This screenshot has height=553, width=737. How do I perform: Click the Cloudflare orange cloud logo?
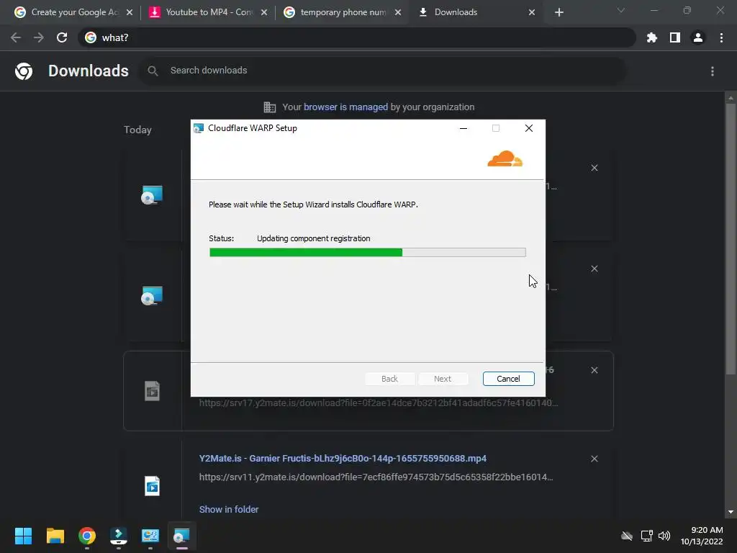click(505, 159)
